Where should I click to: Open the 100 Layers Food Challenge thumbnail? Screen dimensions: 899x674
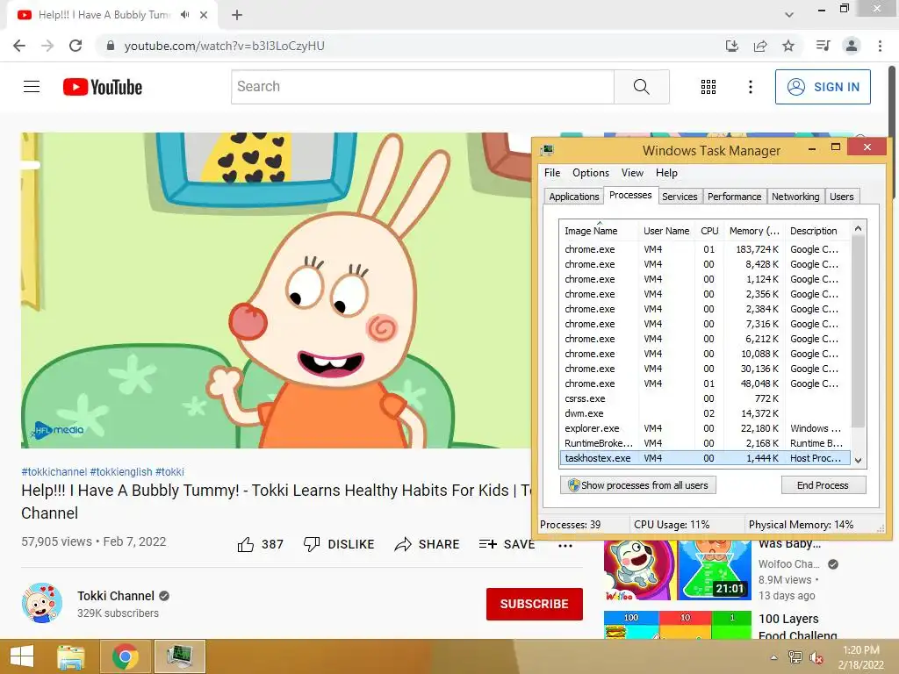[x=677, y=625]
